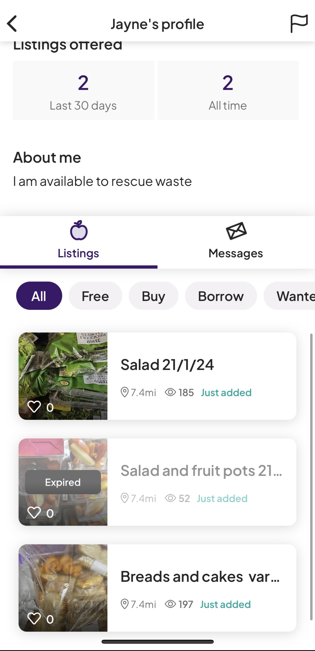Viewport: 315px width, 651px height.
Task: Select the Borrow filter chip
Action: (x=221, y=296)
